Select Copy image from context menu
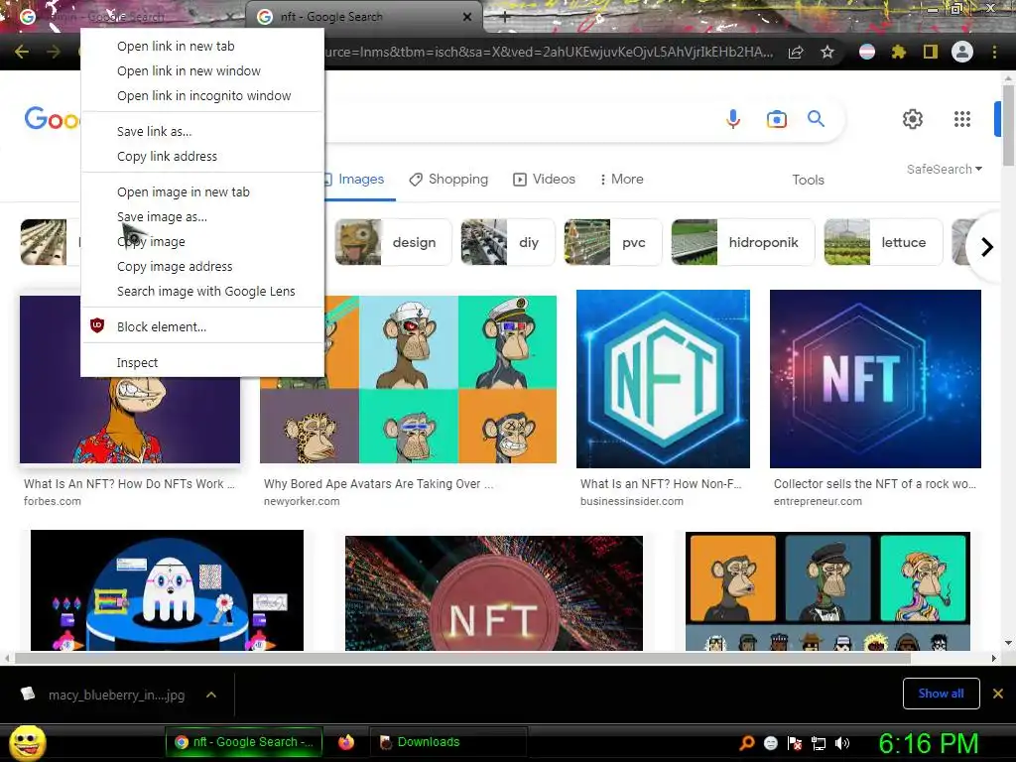Image resolution: width=1016 pixels, height=762 pixels. point(202,241)
